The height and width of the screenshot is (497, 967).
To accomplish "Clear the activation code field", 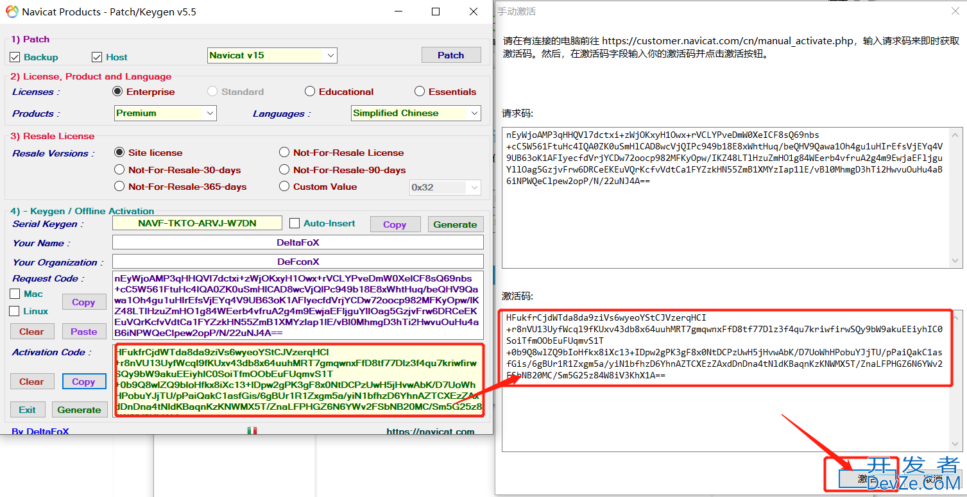I will (x=31, y=382).
